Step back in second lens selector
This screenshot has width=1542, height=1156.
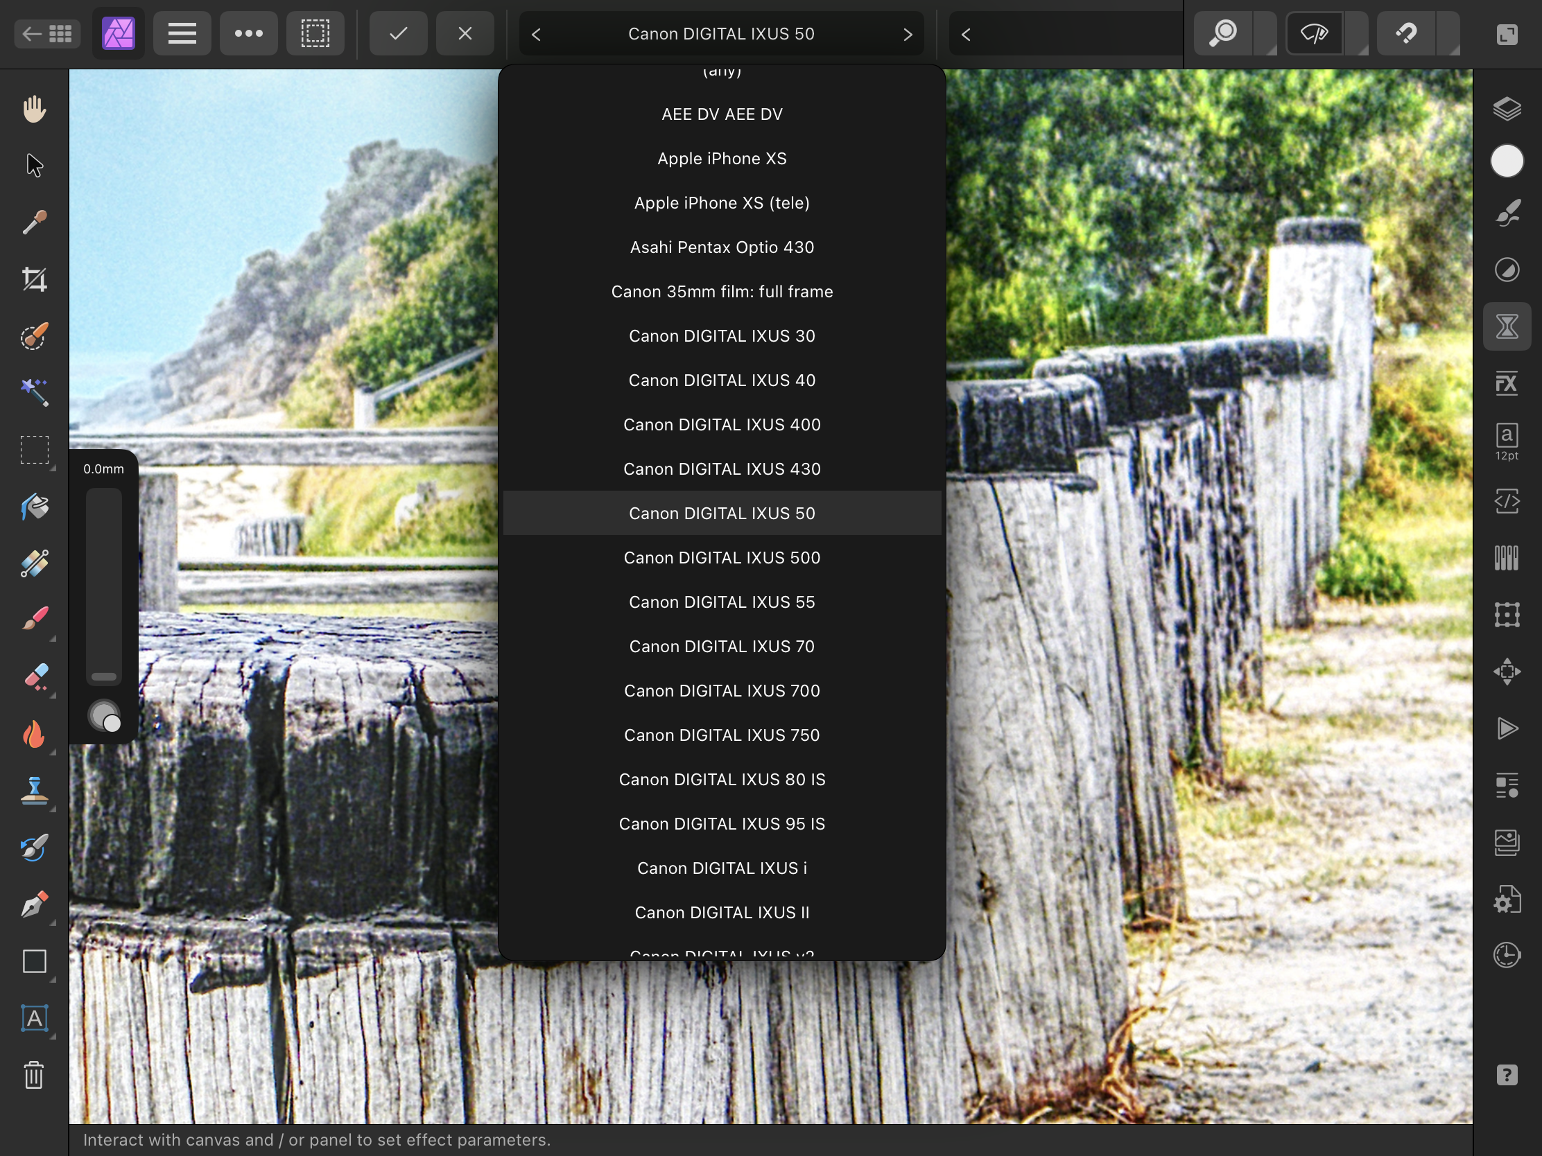966,34
